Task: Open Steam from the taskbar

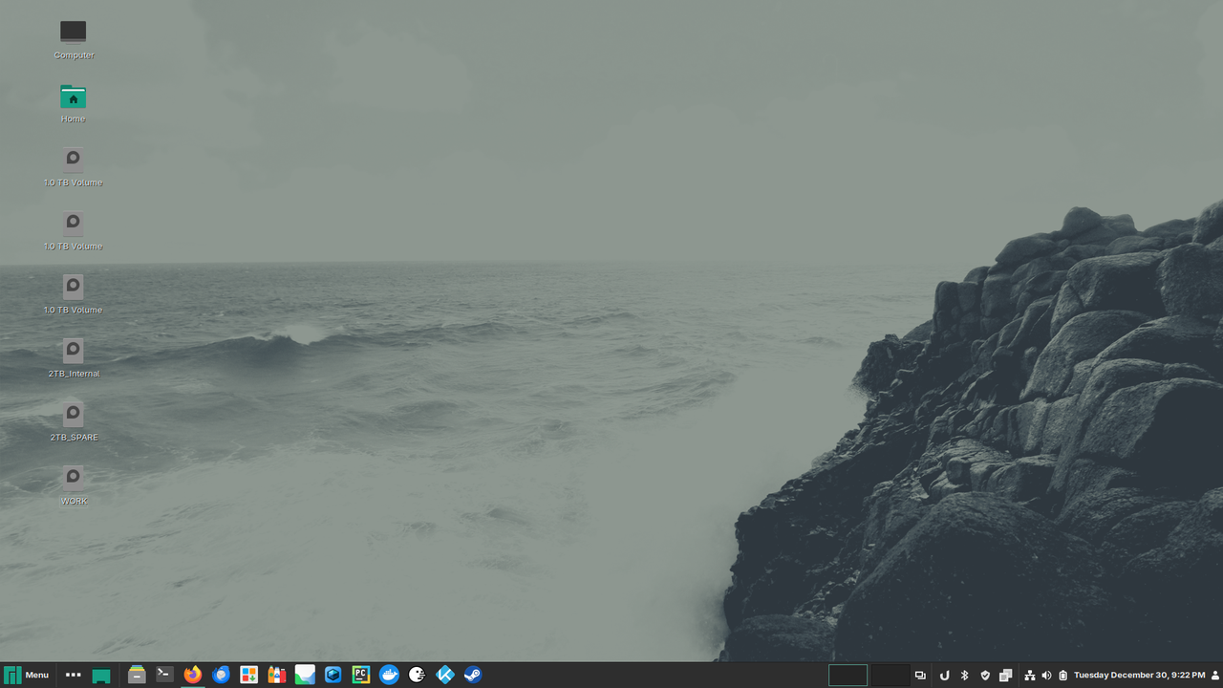Action: 472,675
